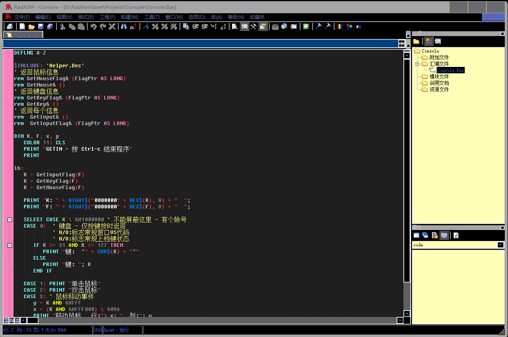Click the horizontal scrollbar right arrow
This screenshot has height=337, width=508.
400,320
